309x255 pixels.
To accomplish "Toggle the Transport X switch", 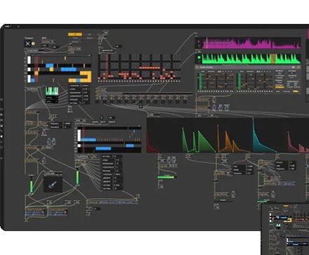I will [x=27, y=44].
